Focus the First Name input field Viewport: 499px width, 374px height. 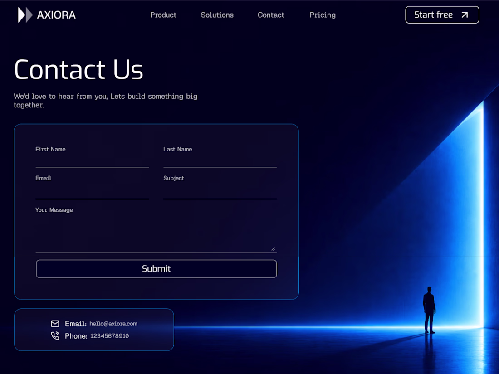pos(92,160)
